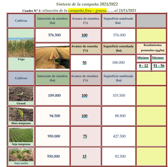
Task: Click the Rendimientos promedios (qq/ha) header cell
Action: click(151, 48)
